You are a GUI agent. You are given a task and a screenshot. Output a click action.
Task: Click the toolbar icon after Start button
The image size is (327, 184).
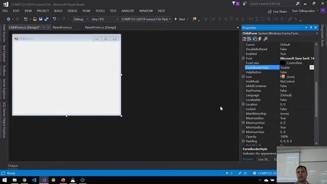coord(194,19)
